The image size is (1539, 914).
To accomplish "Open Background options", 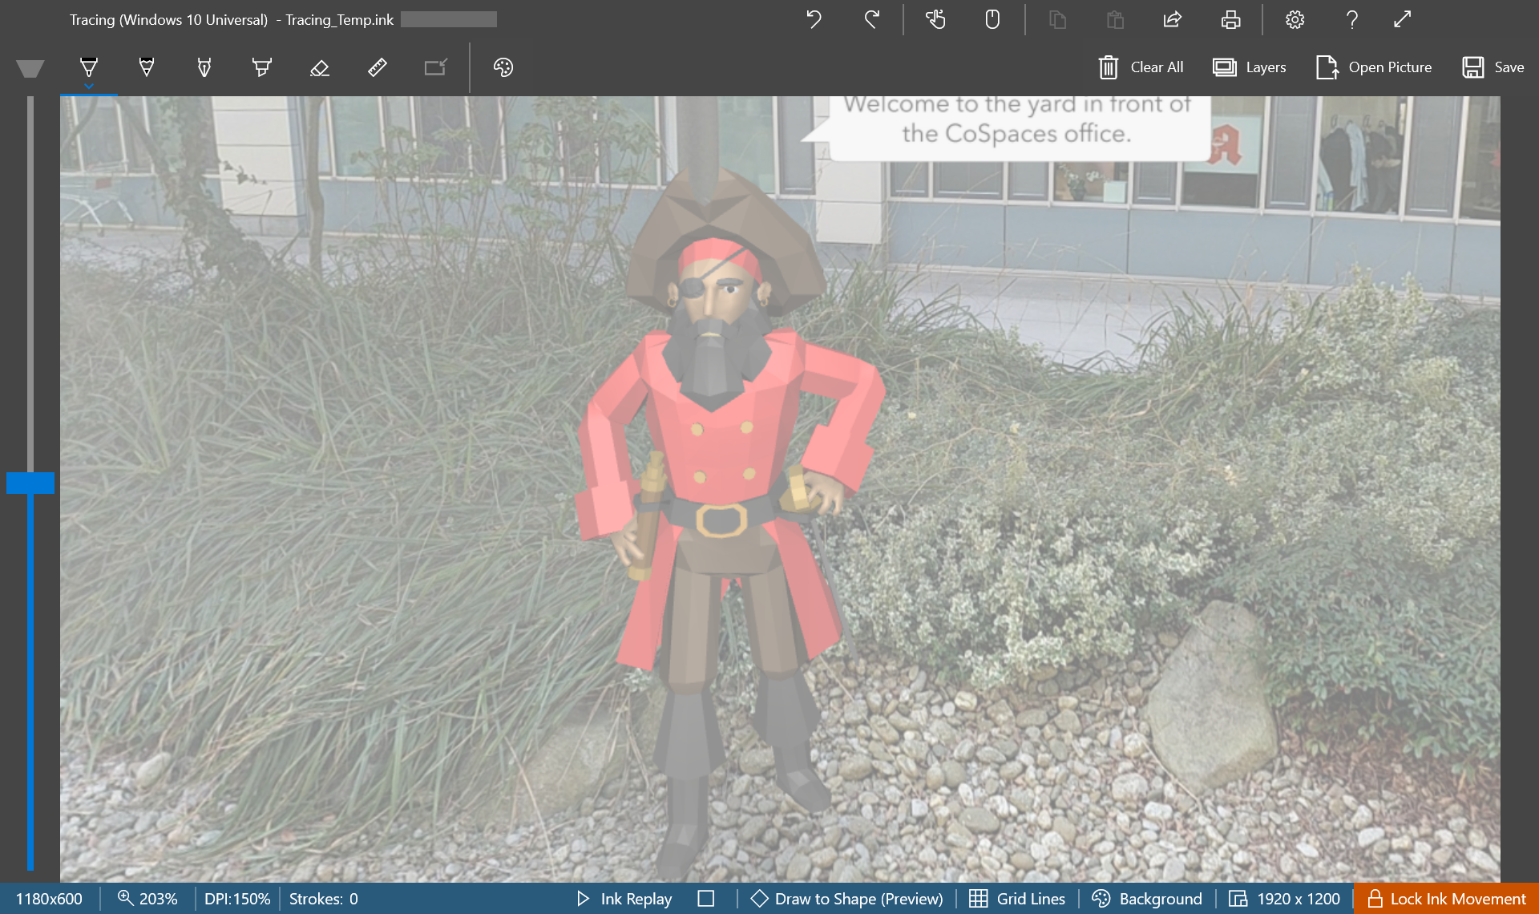I will (x=1147, y=899).
